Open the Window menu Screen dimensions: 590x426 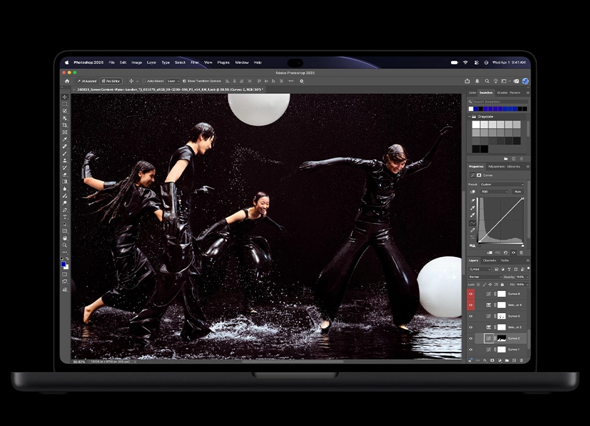click(x=241, y=62)
